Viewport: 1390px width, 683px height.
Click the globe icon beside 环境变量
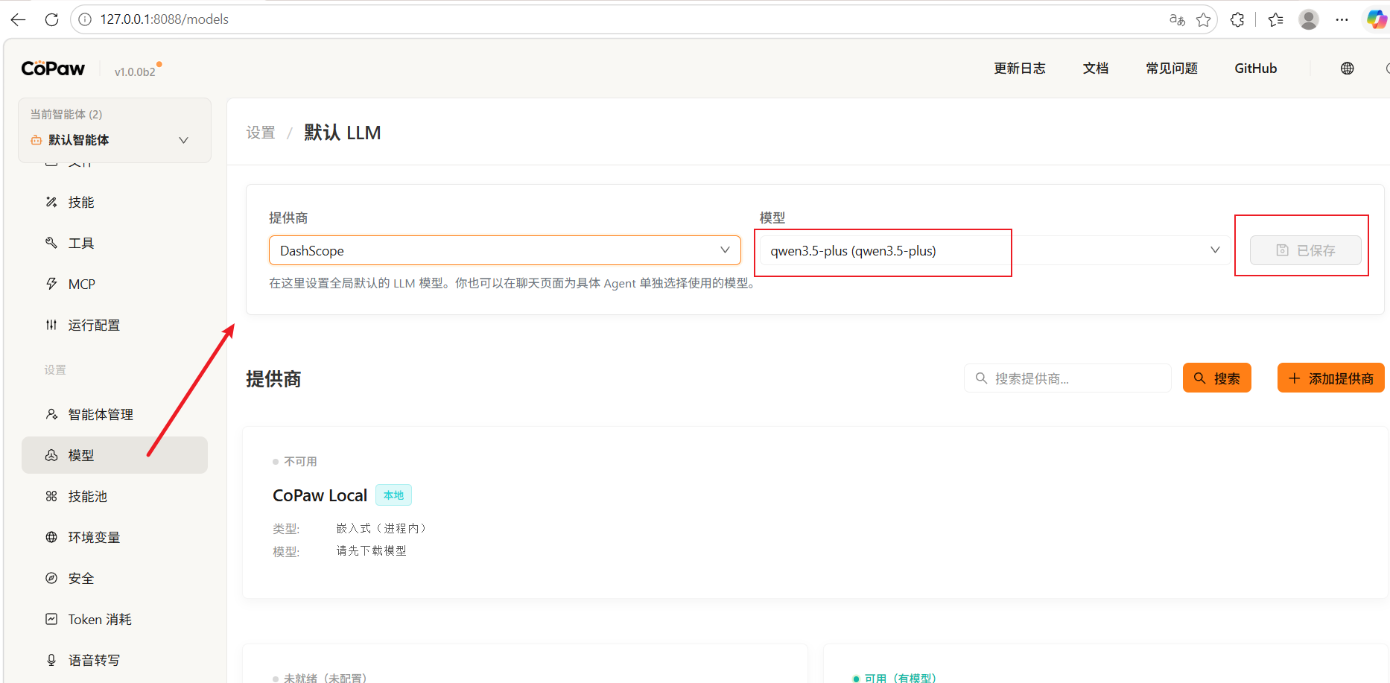point(51,537)
